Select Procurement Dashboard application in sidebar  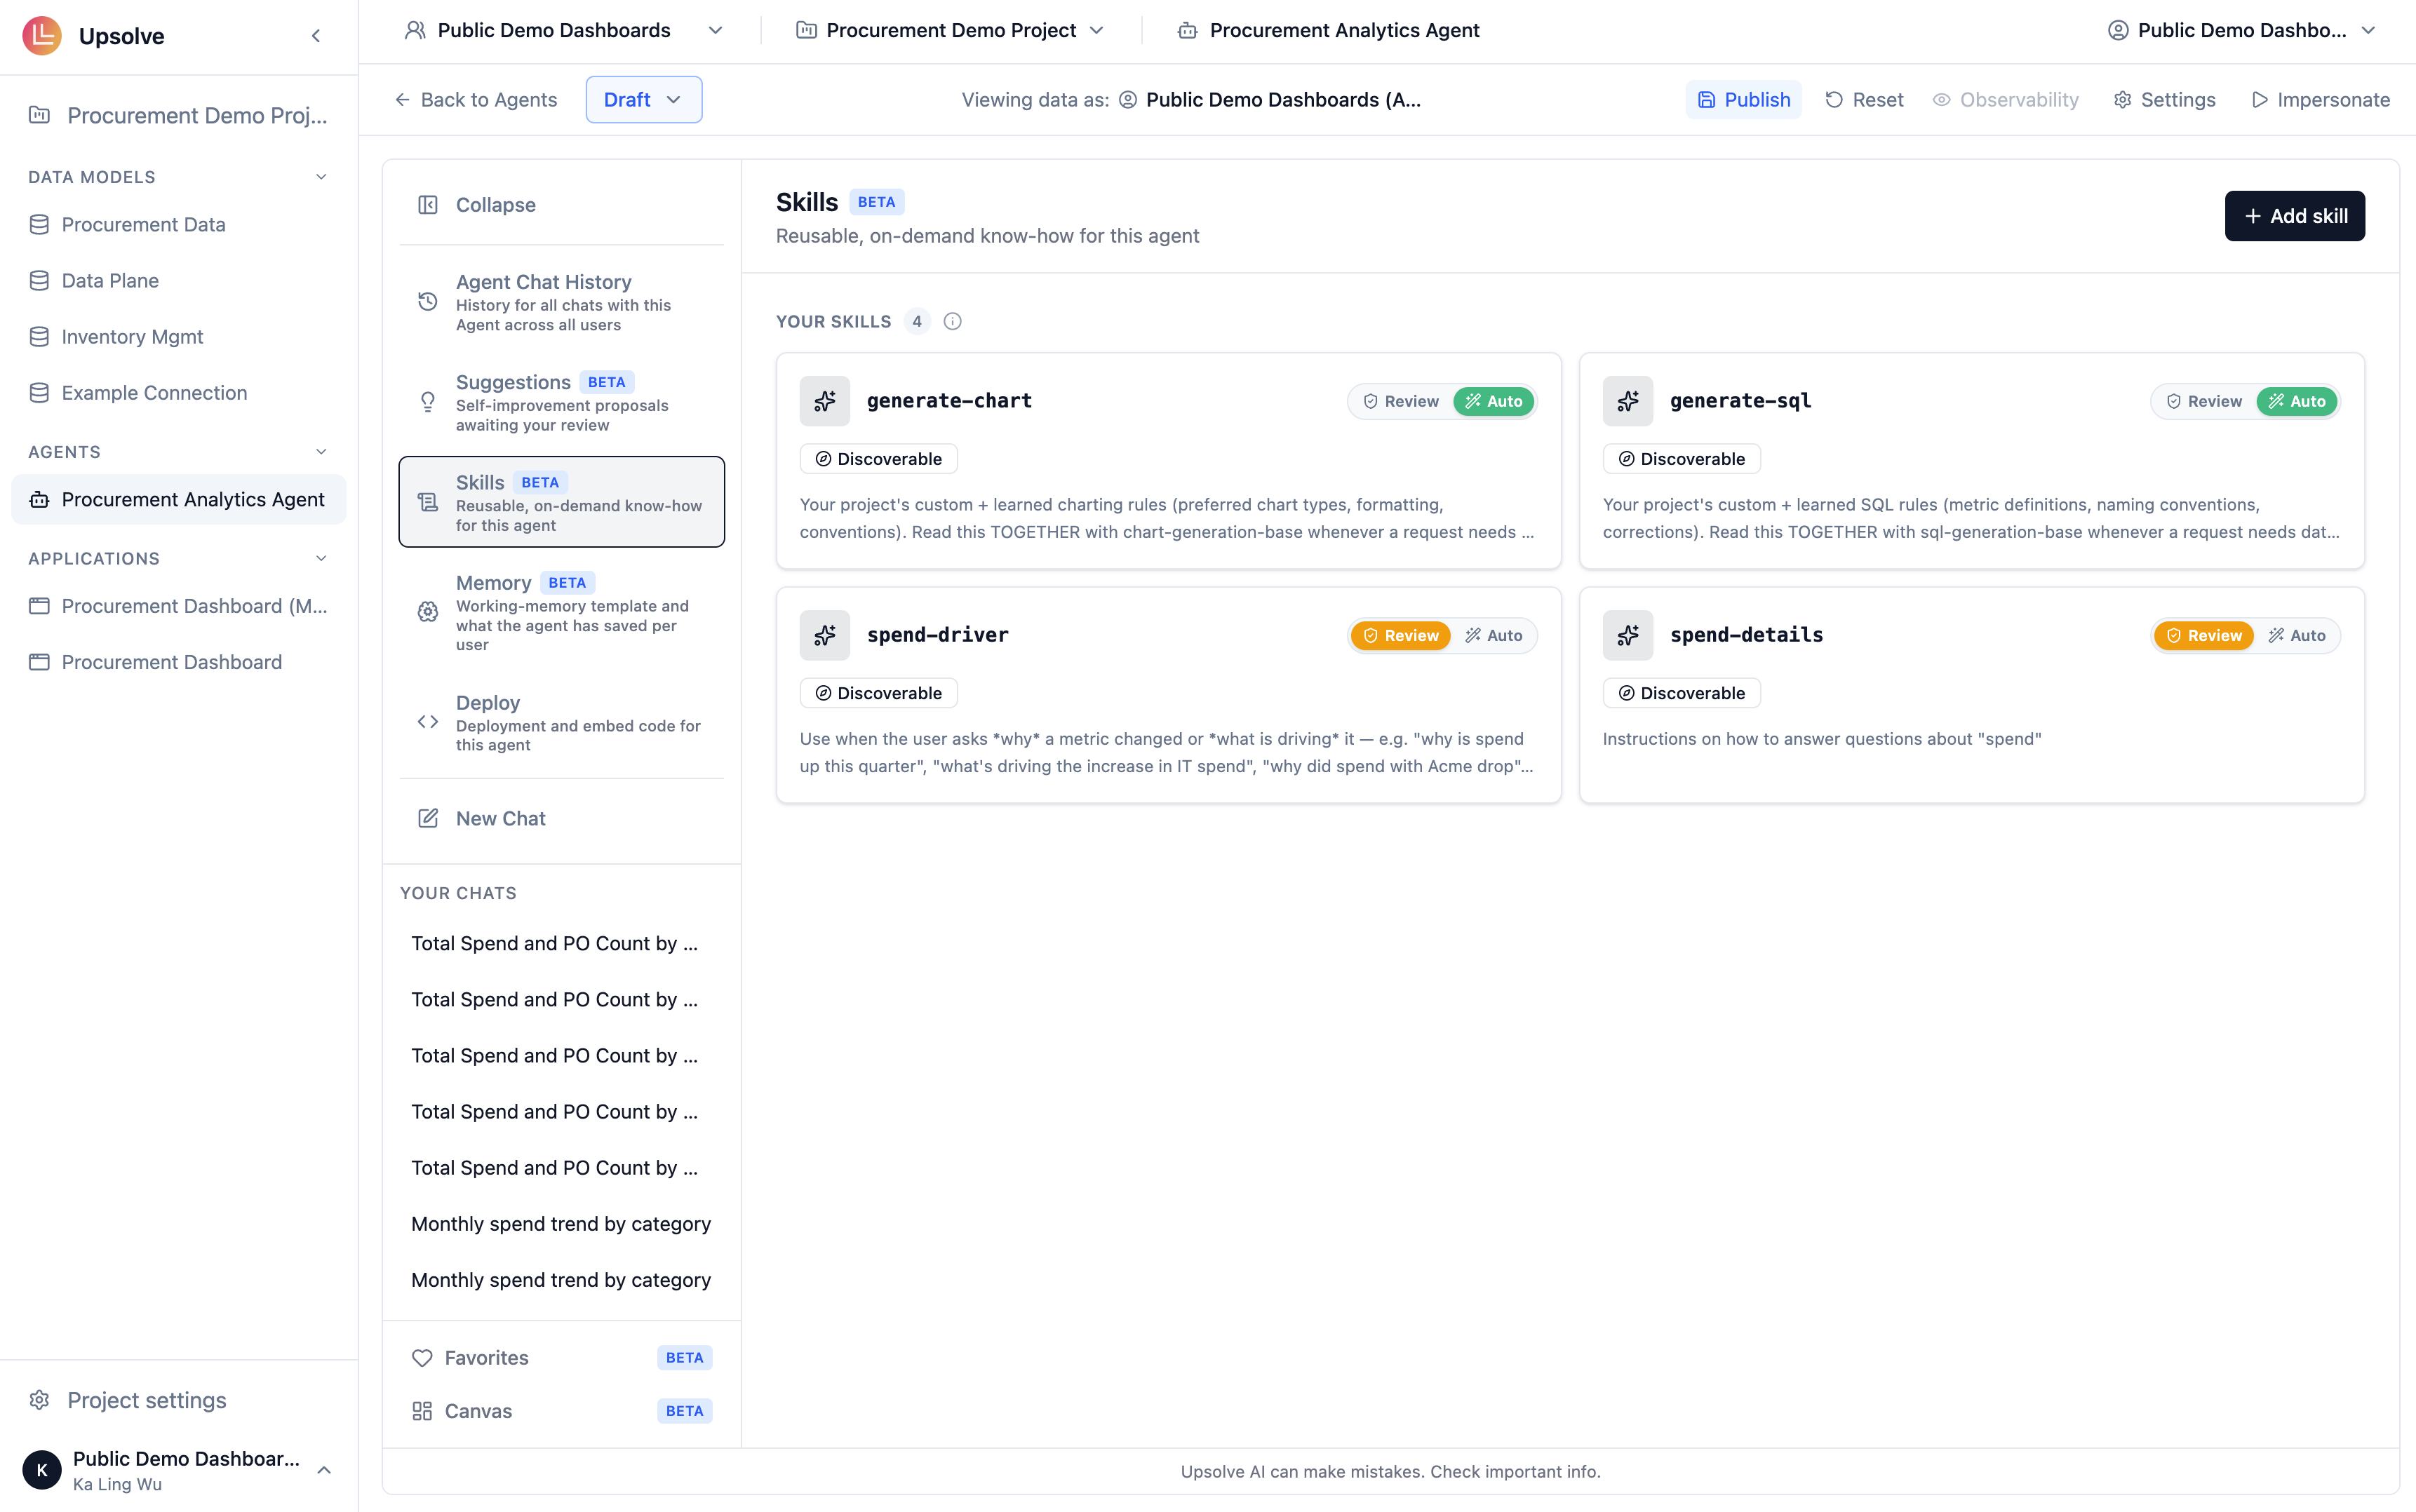172,662
